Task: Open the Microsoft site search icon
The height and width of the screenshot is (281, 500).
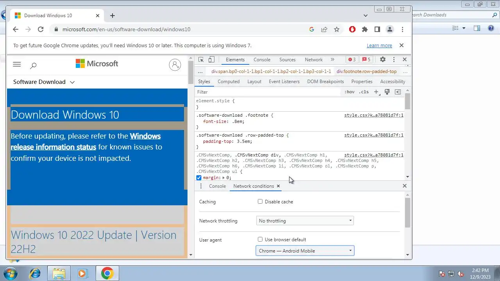Action: [34, 66]
